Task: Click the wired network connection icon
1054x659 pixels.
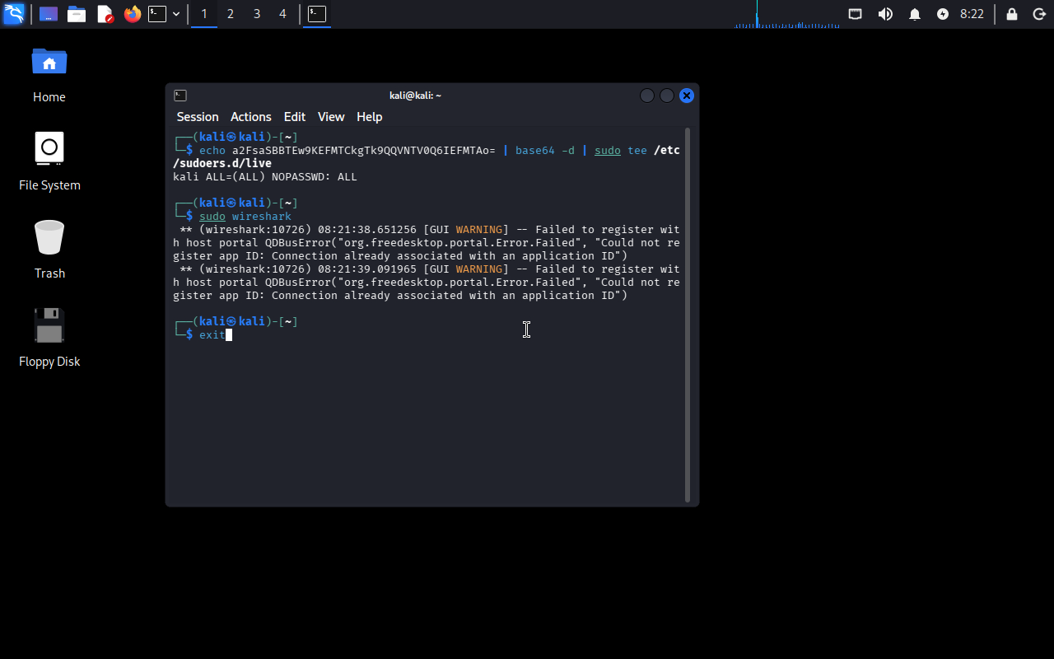Action: click(x=856, y=14)
